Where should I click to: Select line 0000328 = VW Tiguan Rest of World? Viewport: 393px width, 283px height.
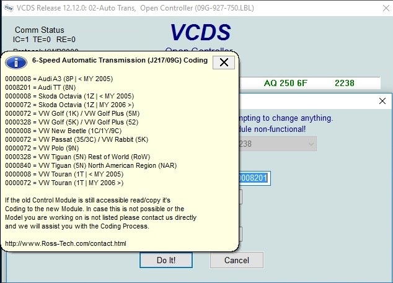[77, 157]
